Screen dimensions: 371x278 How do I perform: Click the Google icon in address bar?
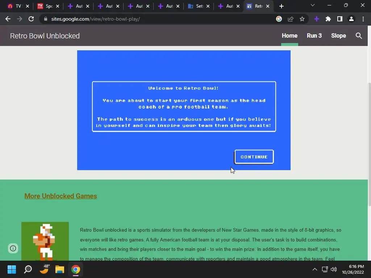coord(279,19)
